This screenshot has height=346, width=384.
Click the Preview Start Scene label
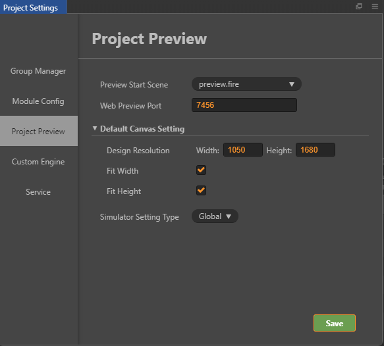point(134,85)
